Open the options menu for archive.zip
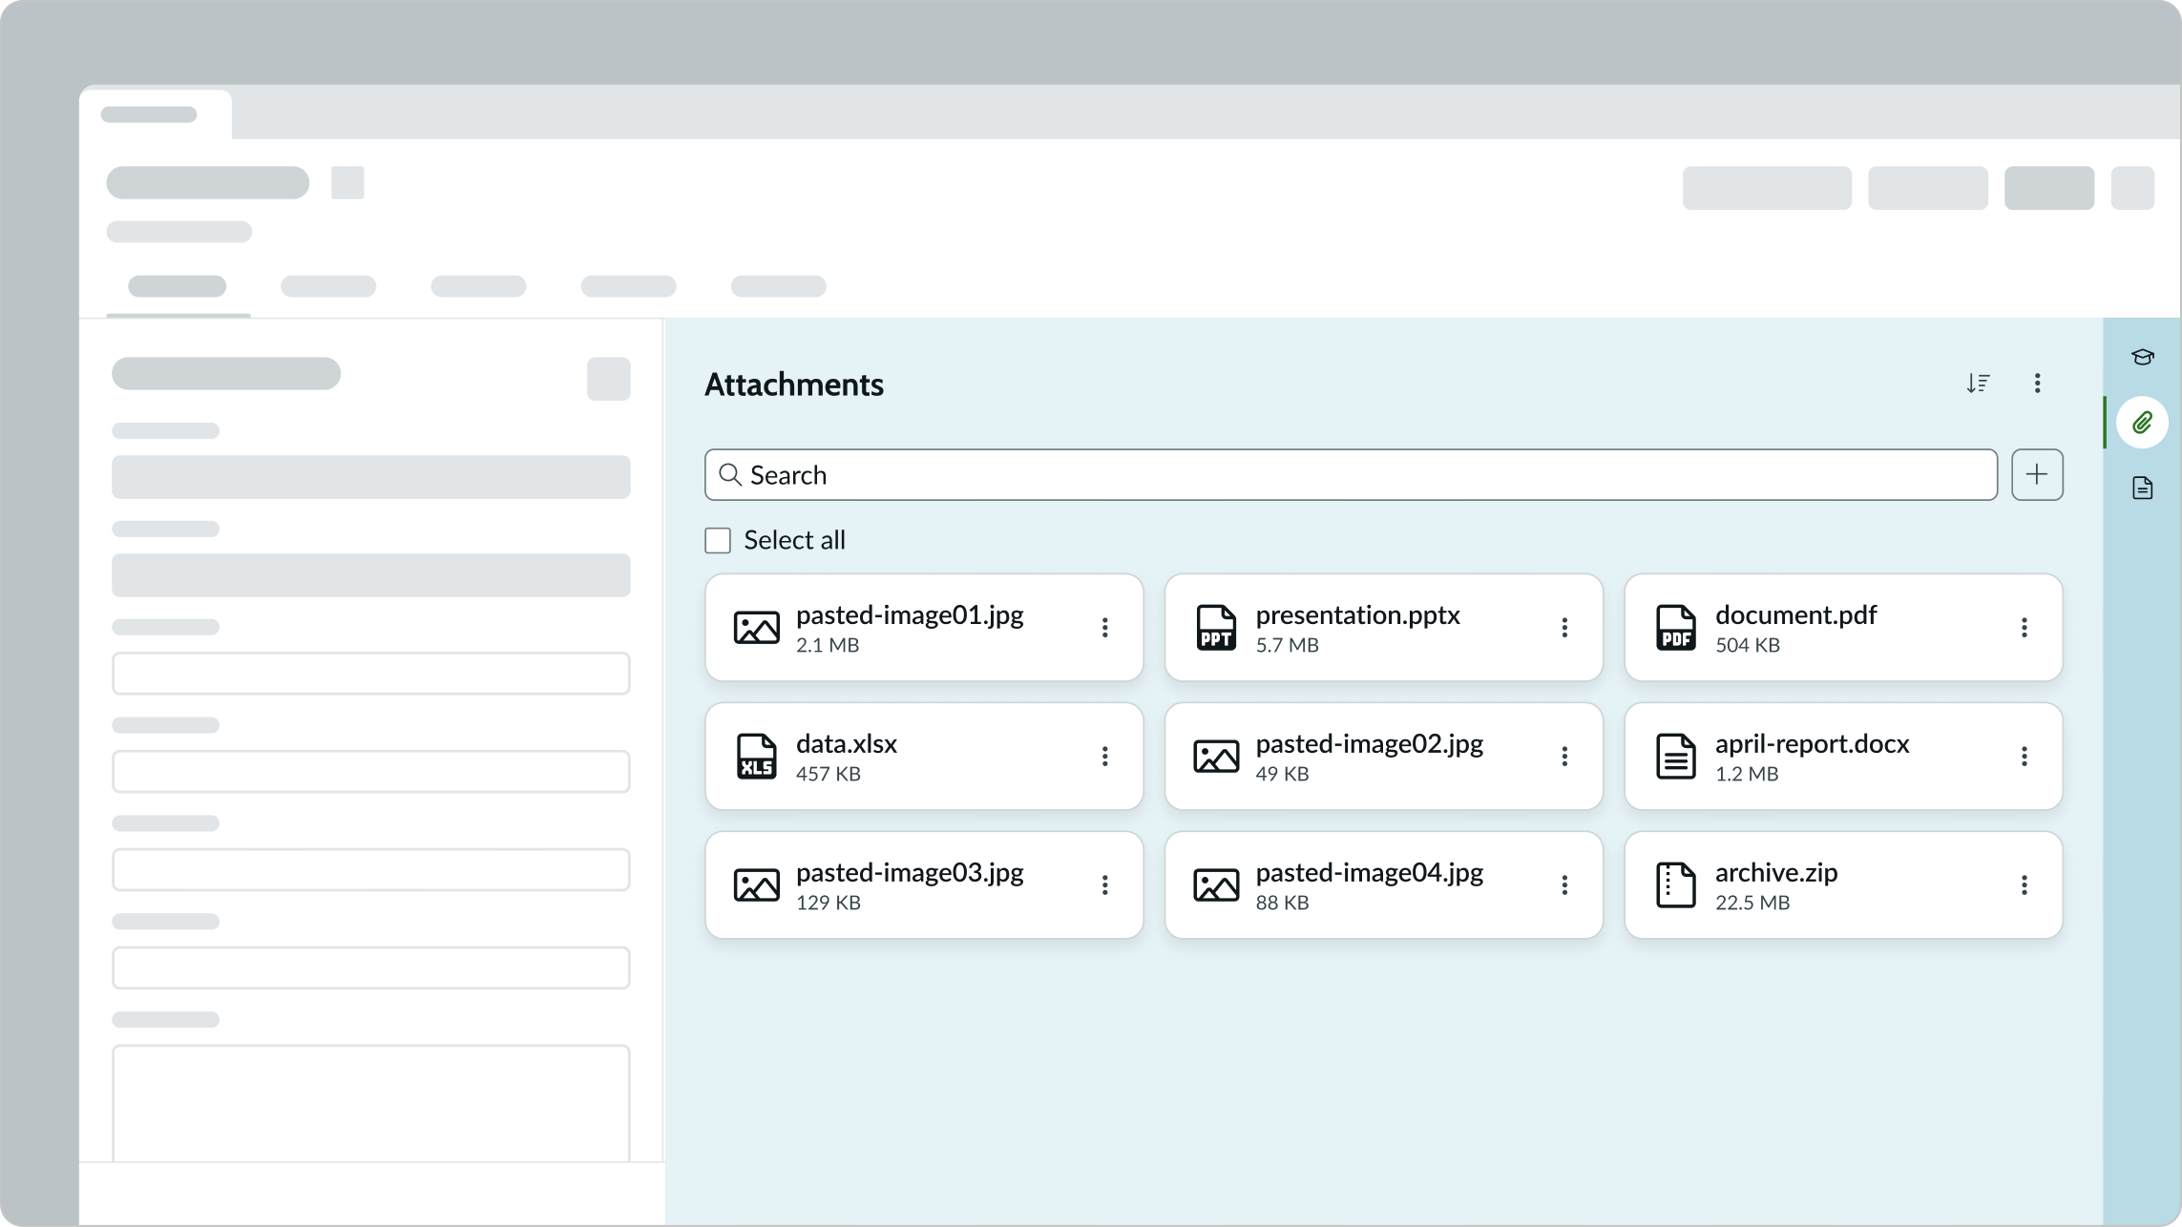This screenshot has height=1227, width=2182. (x=2025, y=884)
